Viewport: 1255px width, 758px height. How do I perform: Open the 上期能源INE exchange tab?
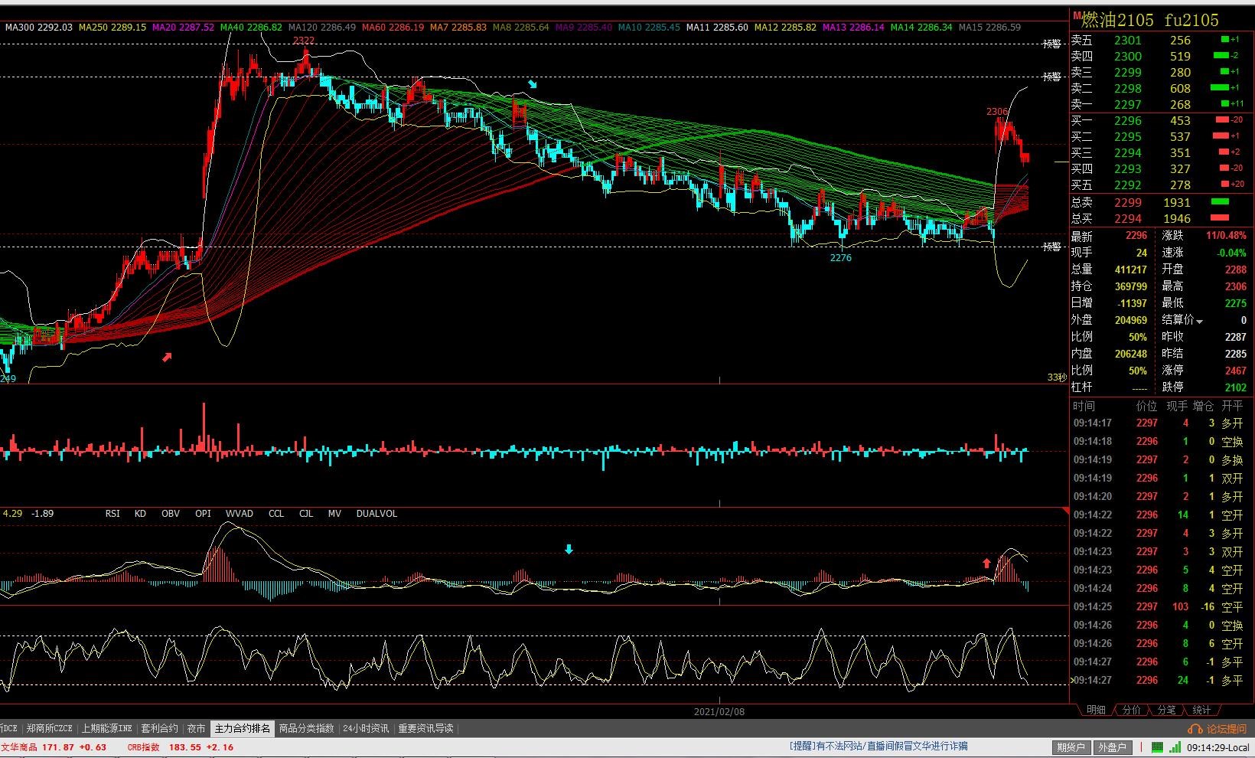click(107, 728)
